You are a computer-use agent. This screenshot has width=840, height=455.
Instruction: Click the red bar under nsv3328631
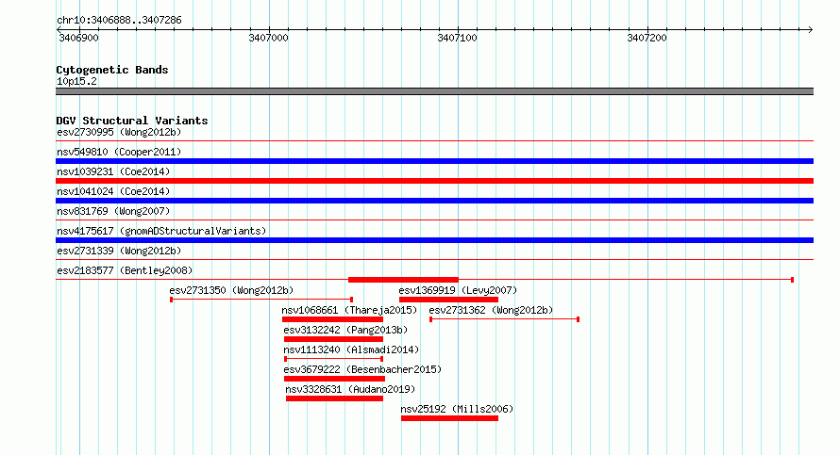pos(334,398)
